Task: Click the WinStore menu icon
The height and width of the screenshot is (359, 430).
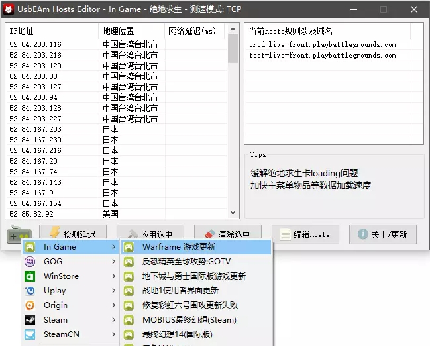Action: (x=30, y=276)
